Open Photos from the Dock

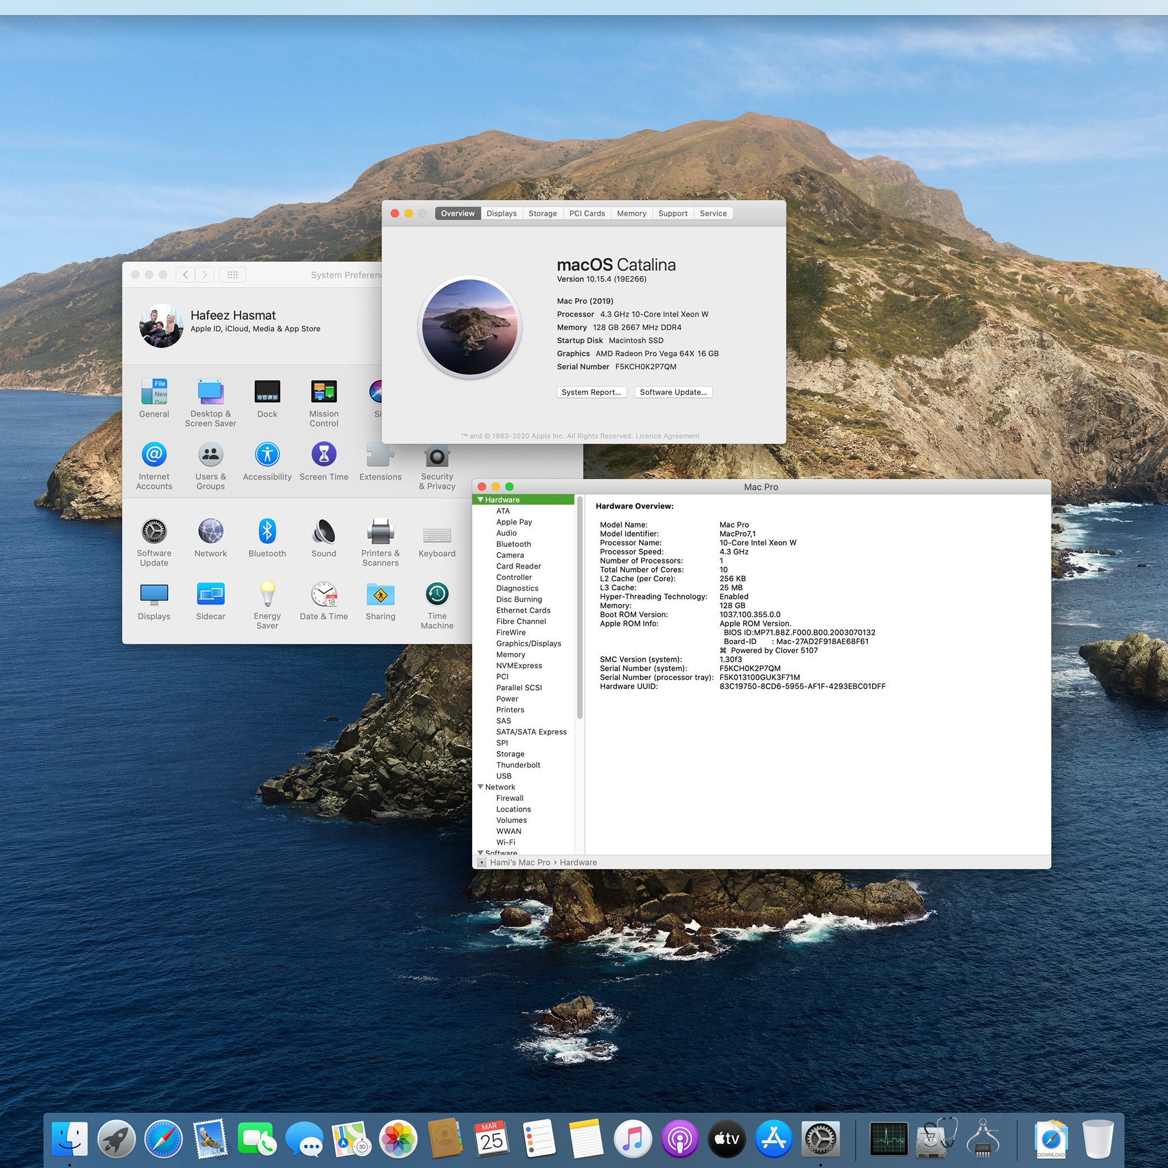[398, 1139]
